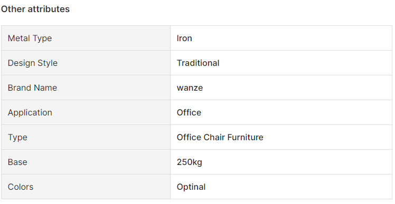
Task: Click the Office application value
Action: pos(189,112)
